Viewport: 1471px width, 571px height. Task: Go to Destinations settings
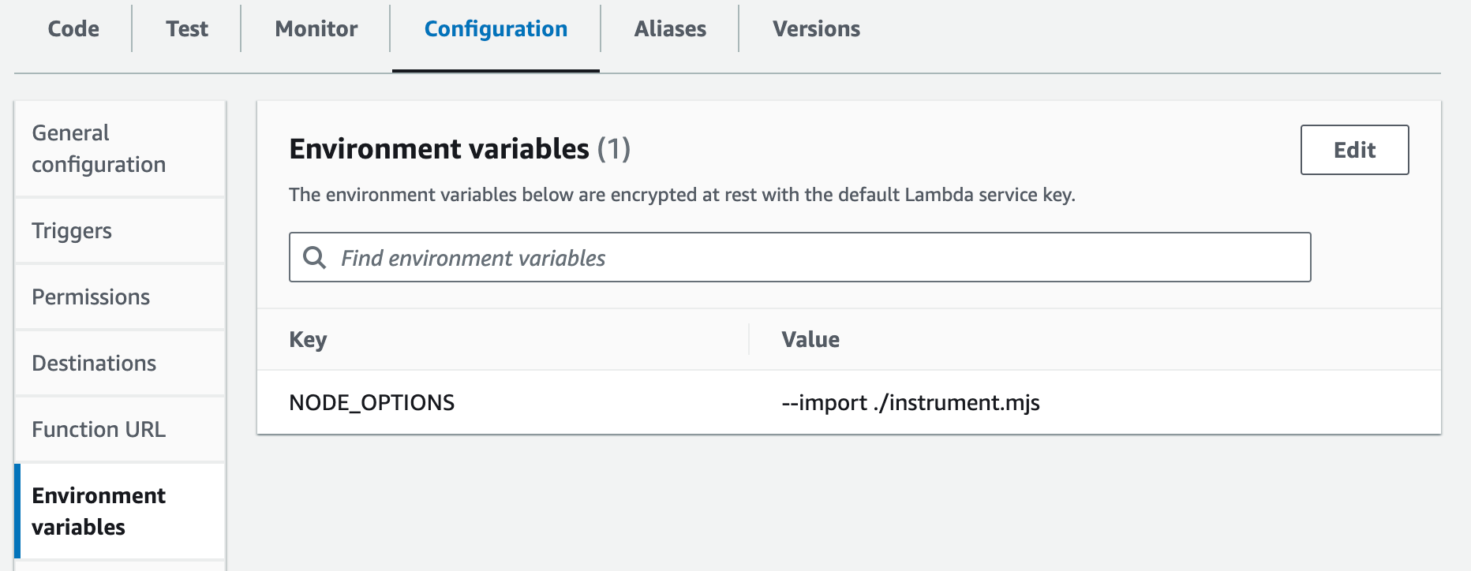tap(94, 363)
